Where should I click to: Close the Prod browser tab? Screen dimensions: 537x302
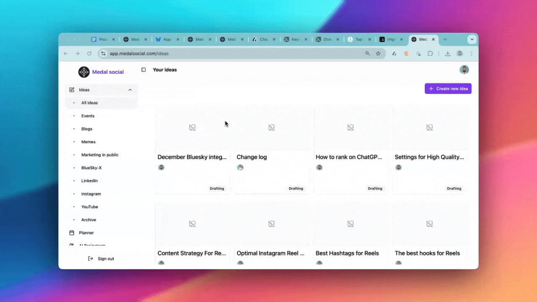point(114,39)
